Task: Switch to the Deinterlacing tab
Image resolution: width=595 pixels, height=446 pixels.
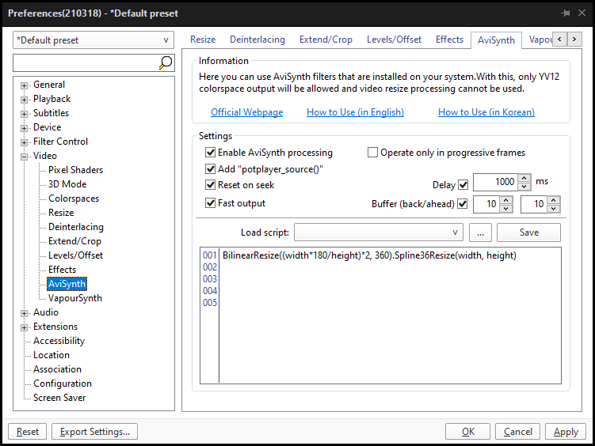Action: click(x=257, y=40)
